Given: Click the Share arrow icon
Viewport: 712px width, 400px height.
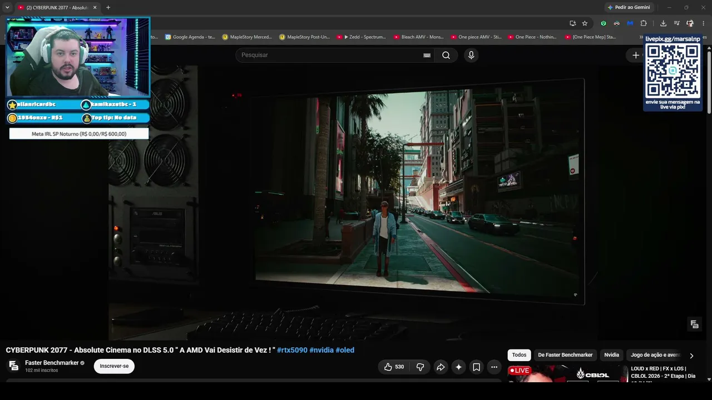Looking at the screenshot, I should [x=441, y=367].
